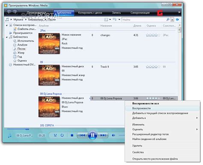Toggle repeat mode icon

[x=62, y=135]
